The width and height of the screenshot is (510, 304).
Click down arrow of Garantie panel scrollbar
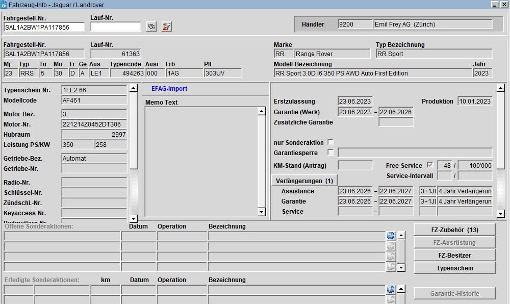point(501,214)
